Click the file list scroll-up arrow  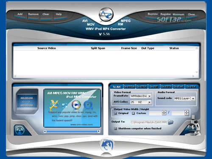[197, 48]
